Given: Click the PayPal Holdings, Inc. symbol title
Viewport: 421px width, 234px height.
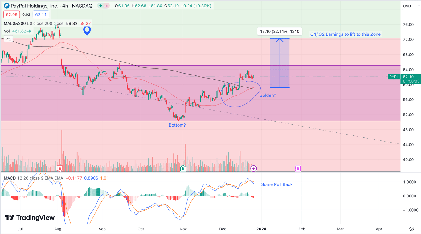Looking at the screenshot, I should pos(51,6).
